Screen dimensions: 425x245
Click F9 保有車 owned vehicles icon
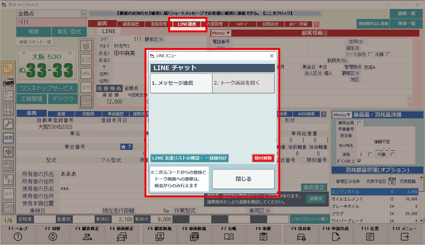click(x=302, y=236)
